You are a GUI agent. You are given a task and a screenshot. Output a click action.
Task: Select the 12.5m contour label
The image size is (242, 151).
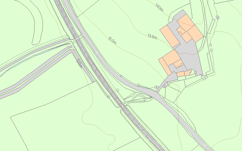coord(79,63)
